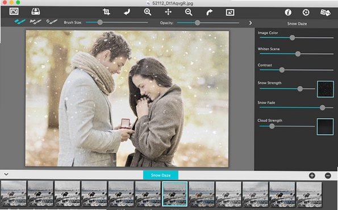This screenshot has height=210, width=338.
Task: Select the pan/move tool icon
Action: click(x=168, y=12)
